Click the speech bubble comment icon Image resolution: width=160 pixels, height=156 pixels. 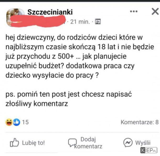pyautogui.click(x=72, y=143)
